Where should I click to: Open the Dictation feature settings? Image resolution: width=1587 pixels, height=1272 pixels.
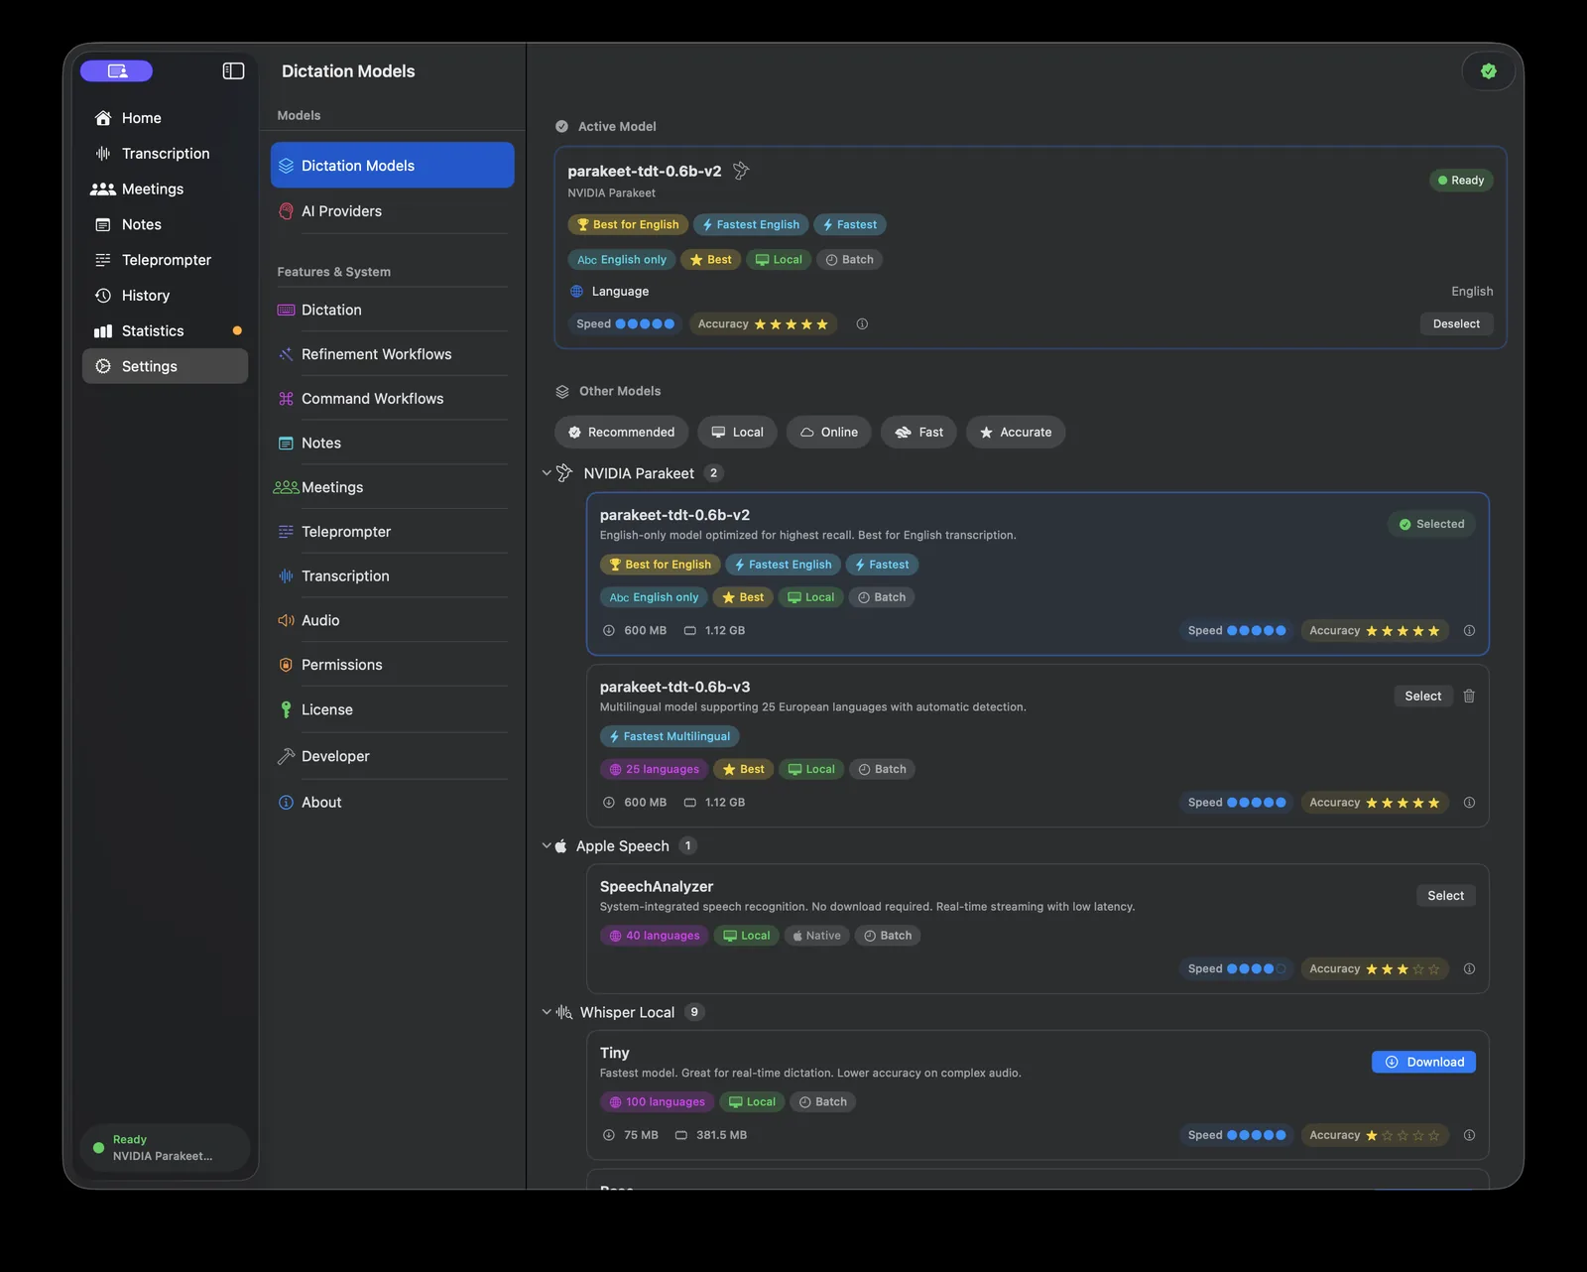click(x=392, y=310)
